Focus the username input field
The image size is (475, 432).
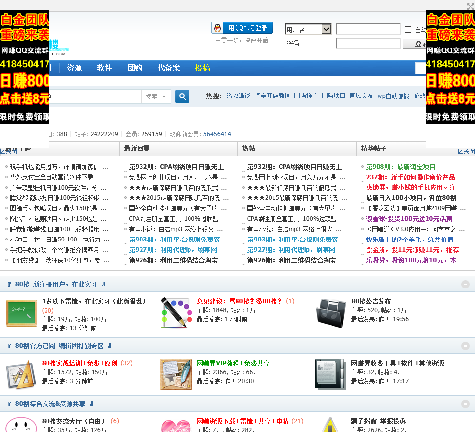pyautogui.click(x=368, y=29)
